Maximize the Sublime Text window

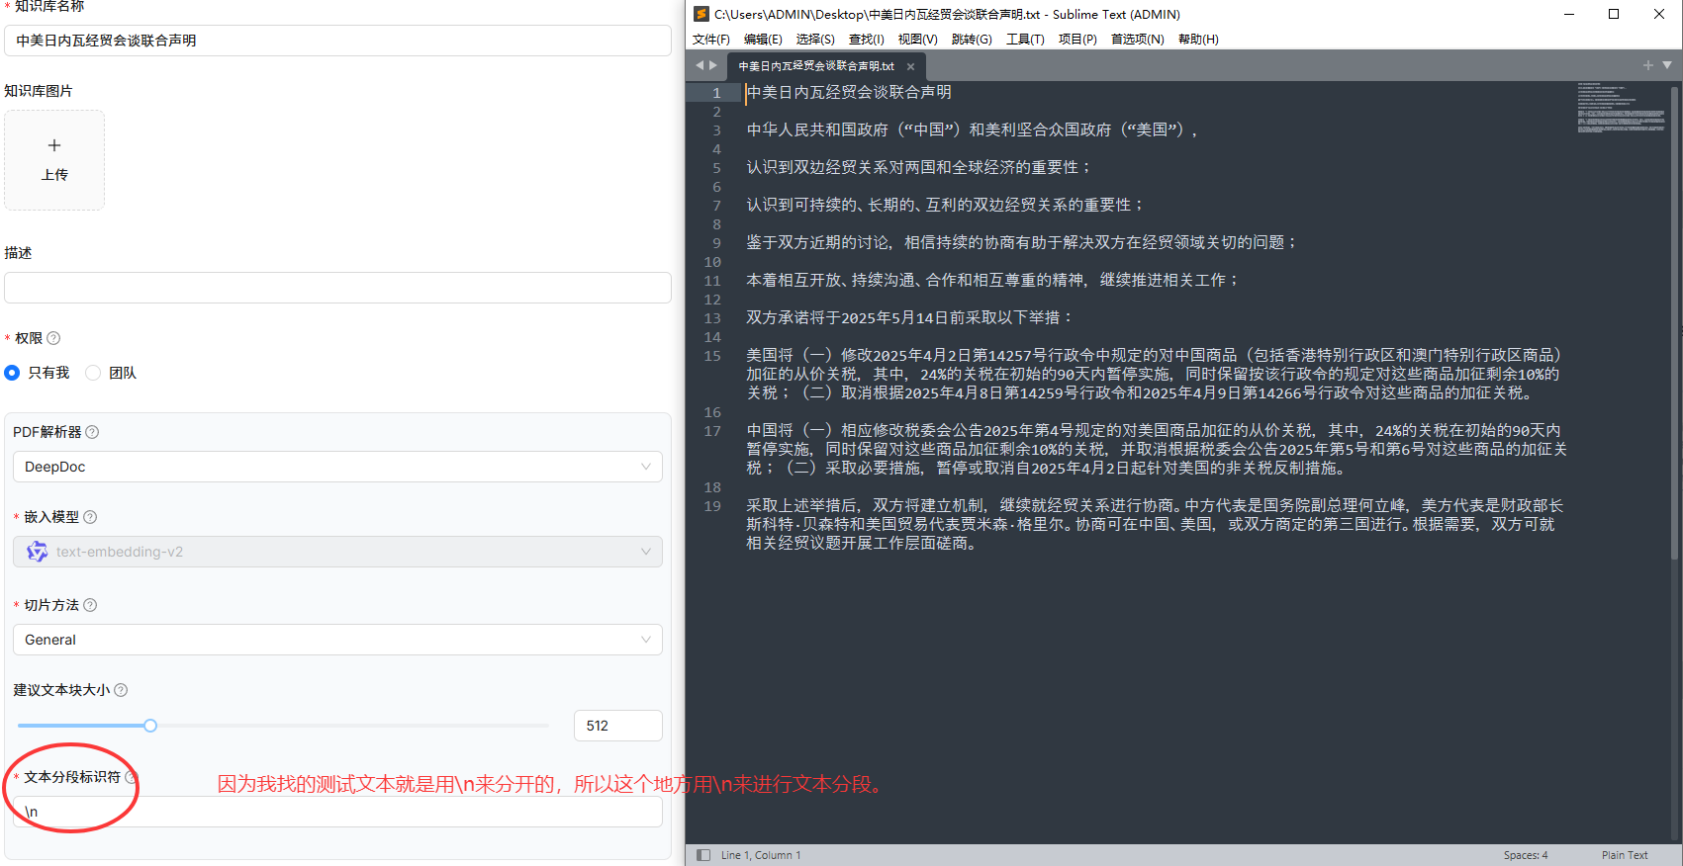click(x=1614, y=14)
